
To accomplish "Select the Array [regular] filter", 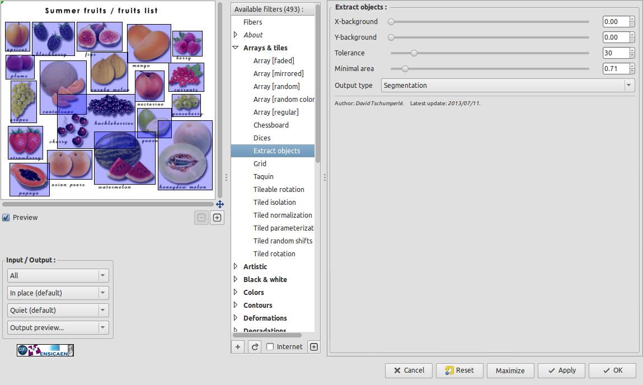I will 273,112.
